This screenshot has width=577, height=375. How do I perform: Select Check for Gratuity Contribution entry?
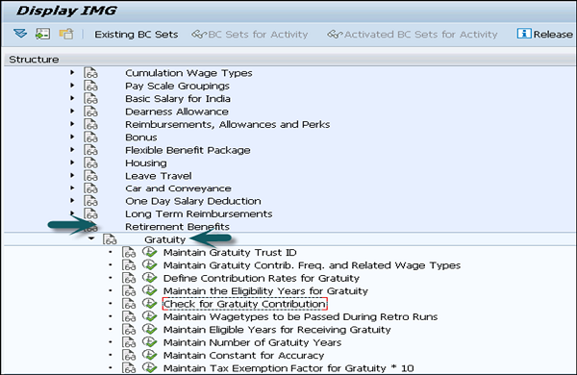244,304
